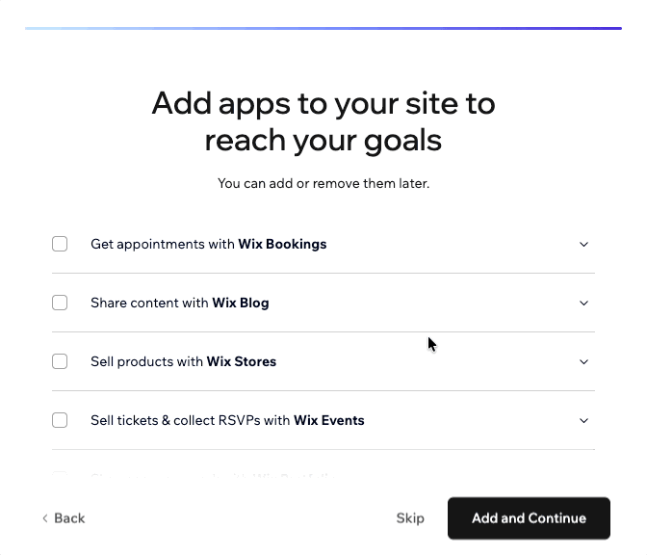647x555 pixels.
Task: Click 'Sell tickets & collect RSVPs' label
Action: pos(227,420)
